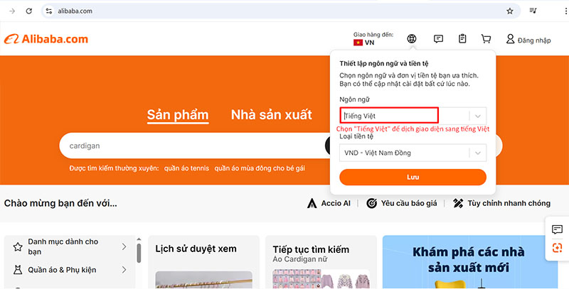Click the star icon beside Danh mục

click(18, 247)
